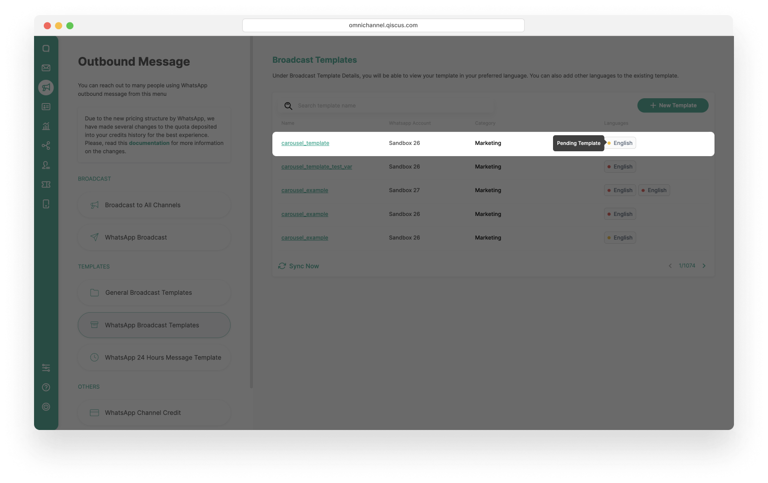Click the English badge in carousel_template_test_var row
Screen dimensions: 768x483
[x=620, y=167]
